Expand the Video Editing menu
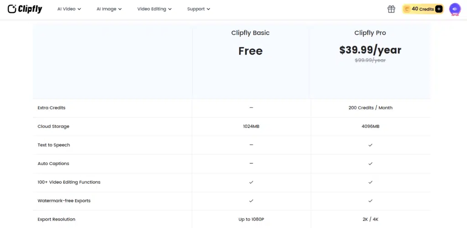The height and width of the screenshot is (228, 467). tap(154, 9)
